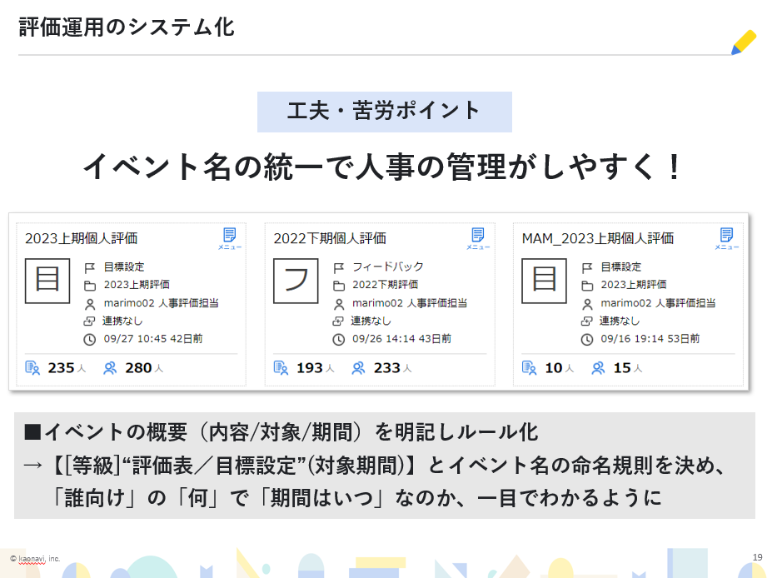Screen dimensions: 772x578
Task: Click the 工夫・苦労ポイント label box
Action: coord(384,112)
